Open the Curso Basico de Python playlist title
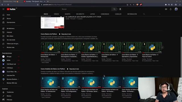The width and height of the screenshot is (182, 102). [x=49, y=34]
